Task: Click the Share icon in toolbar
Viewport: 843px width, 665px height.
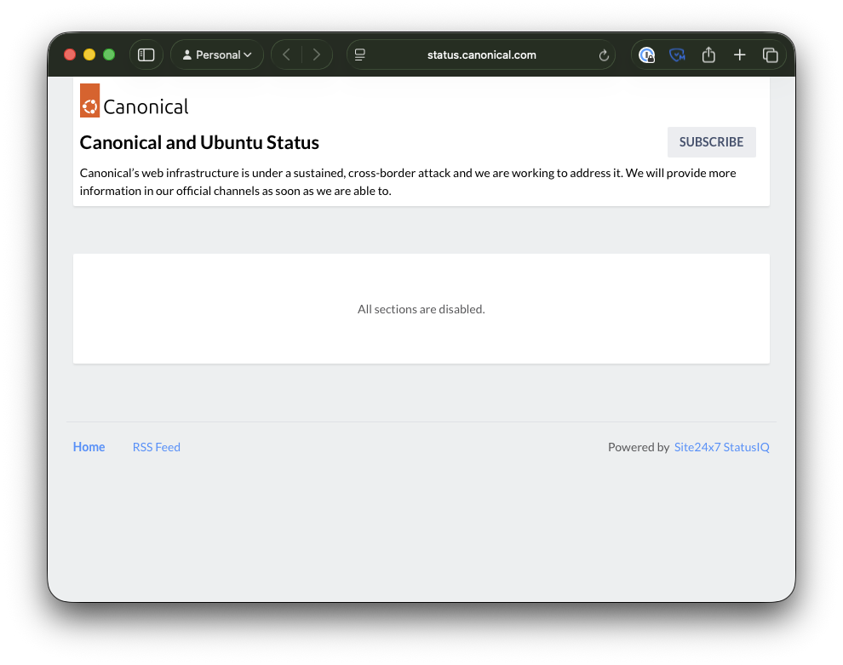Action: 708,54
